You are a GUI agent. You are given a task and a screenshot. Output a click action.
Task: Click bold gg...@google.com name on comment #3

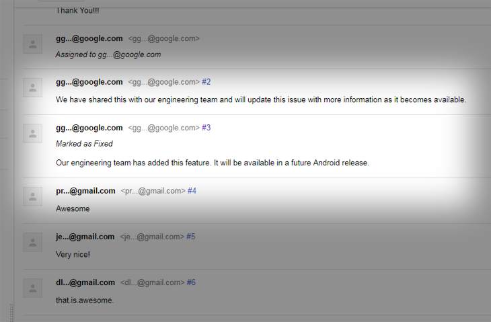[x=89, y=128]
